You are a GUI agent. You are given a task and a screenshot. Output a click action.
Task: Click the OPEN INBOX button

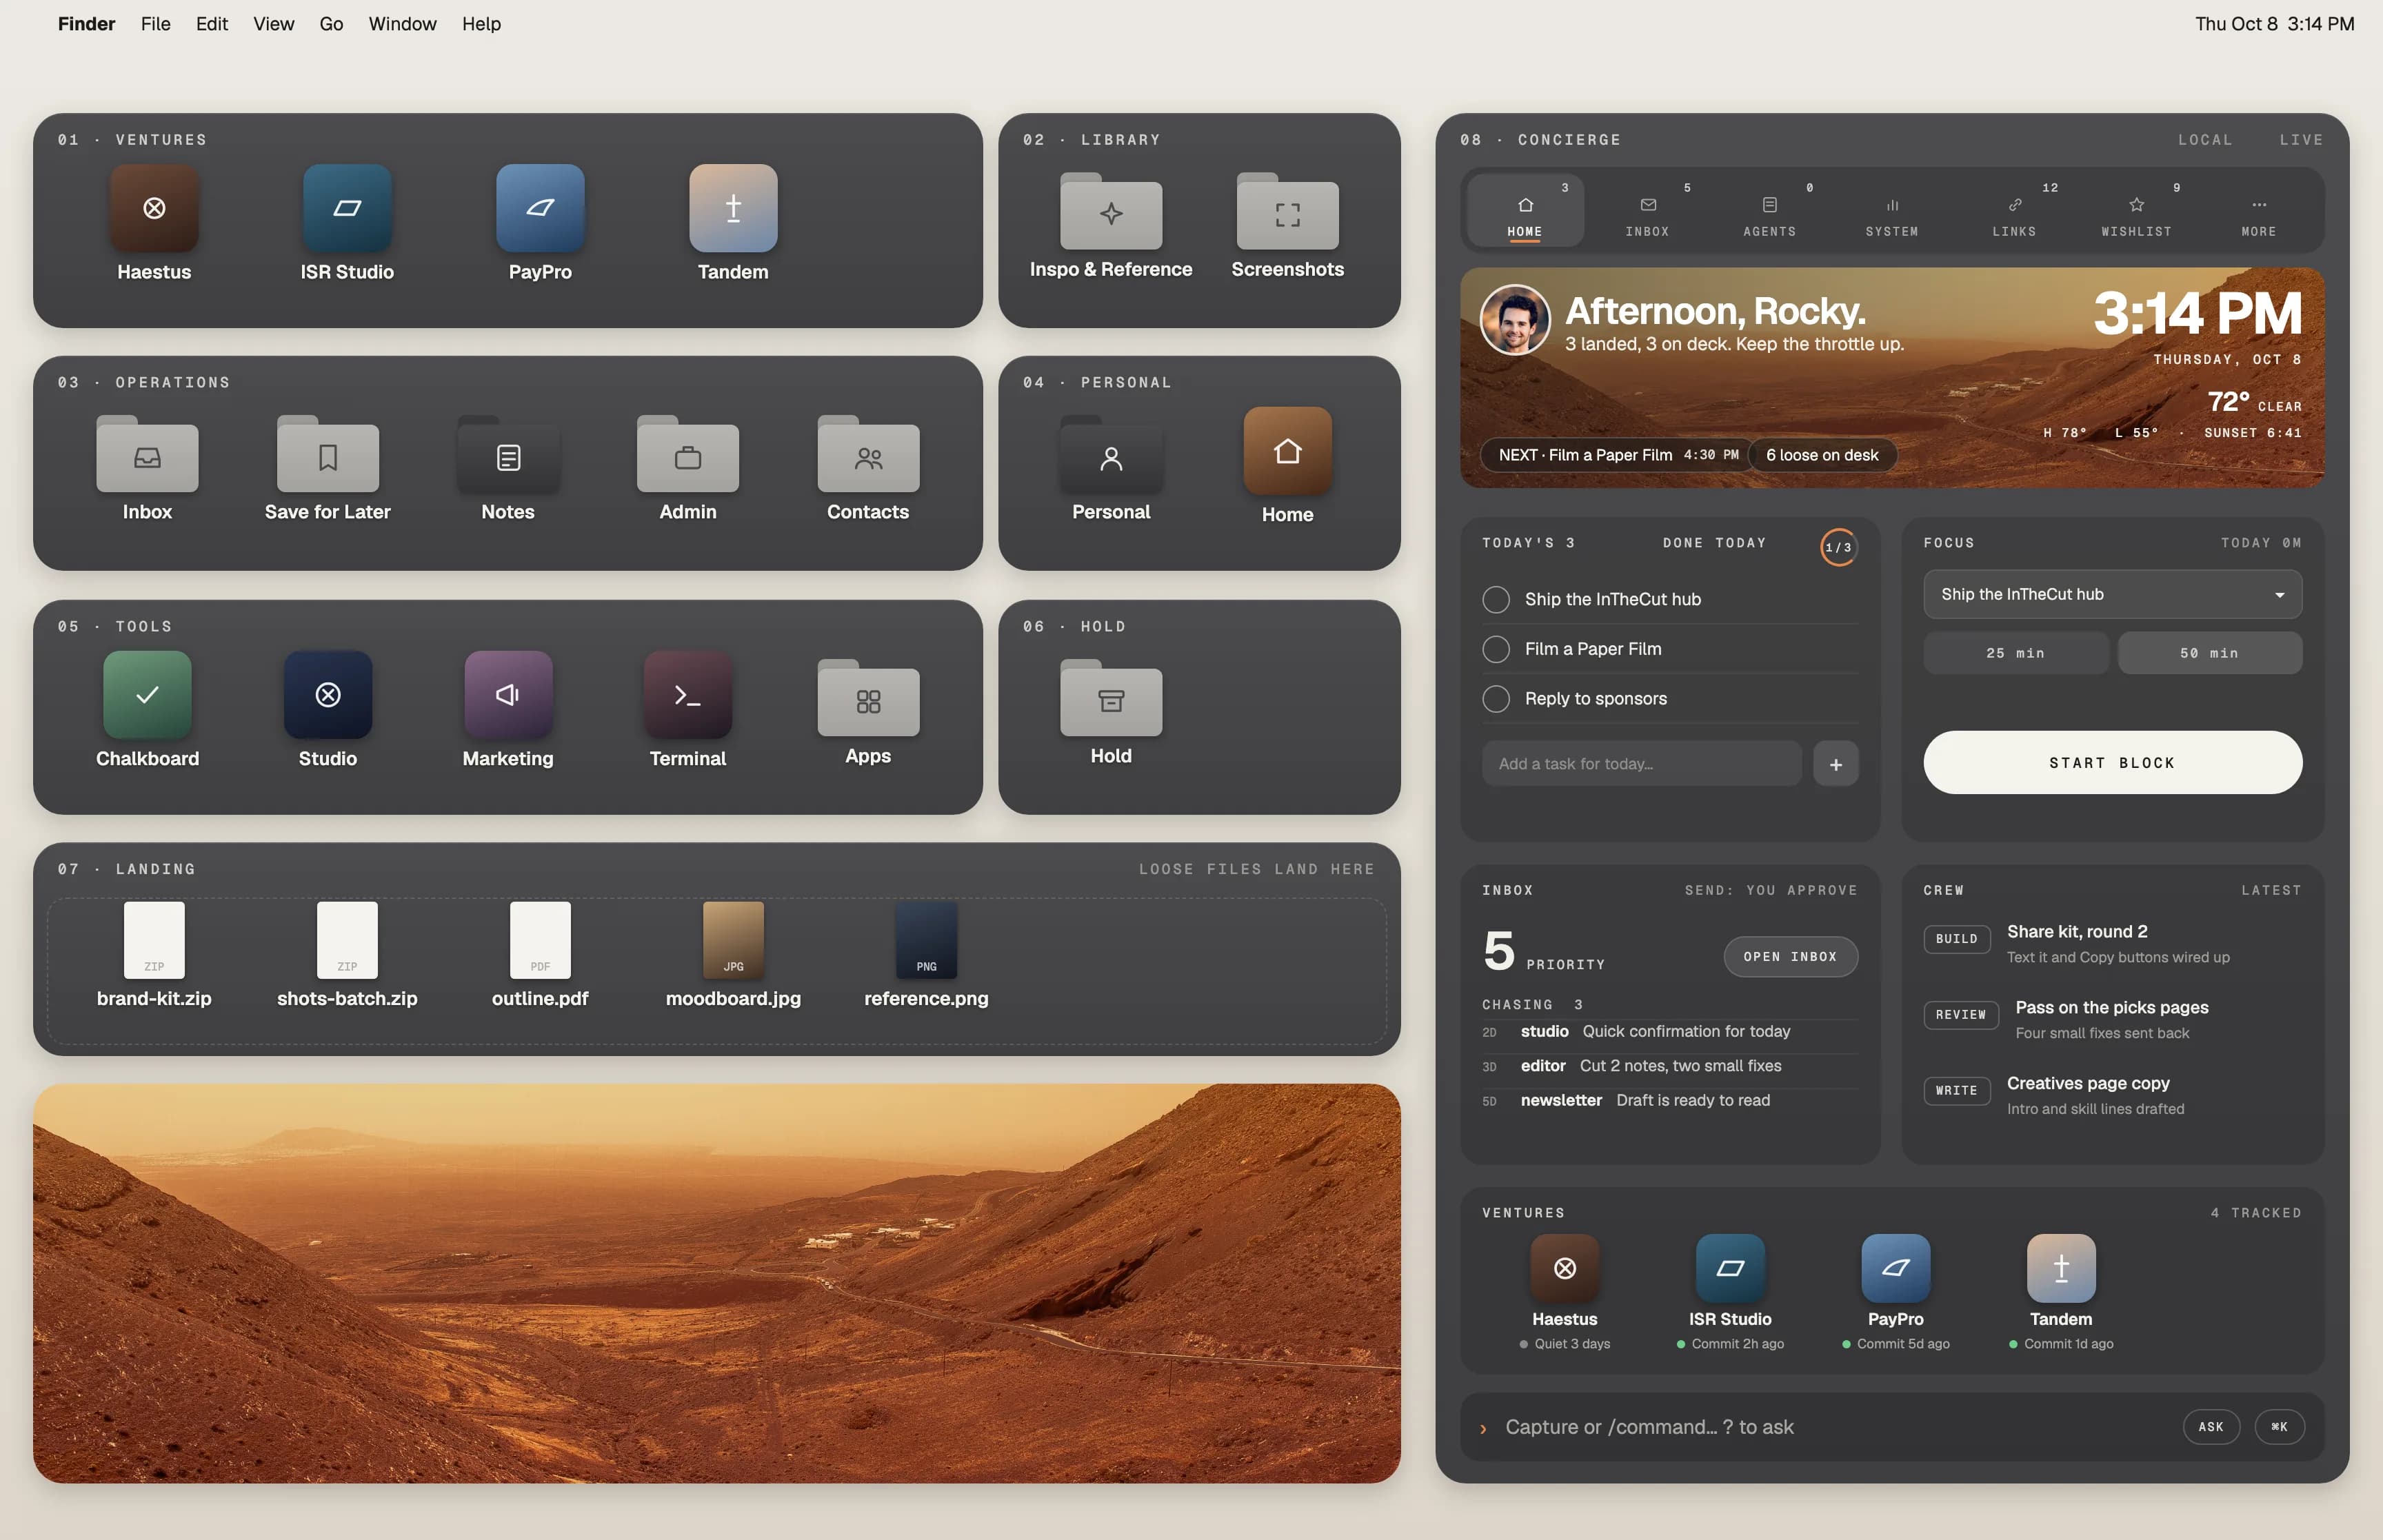1790,957
